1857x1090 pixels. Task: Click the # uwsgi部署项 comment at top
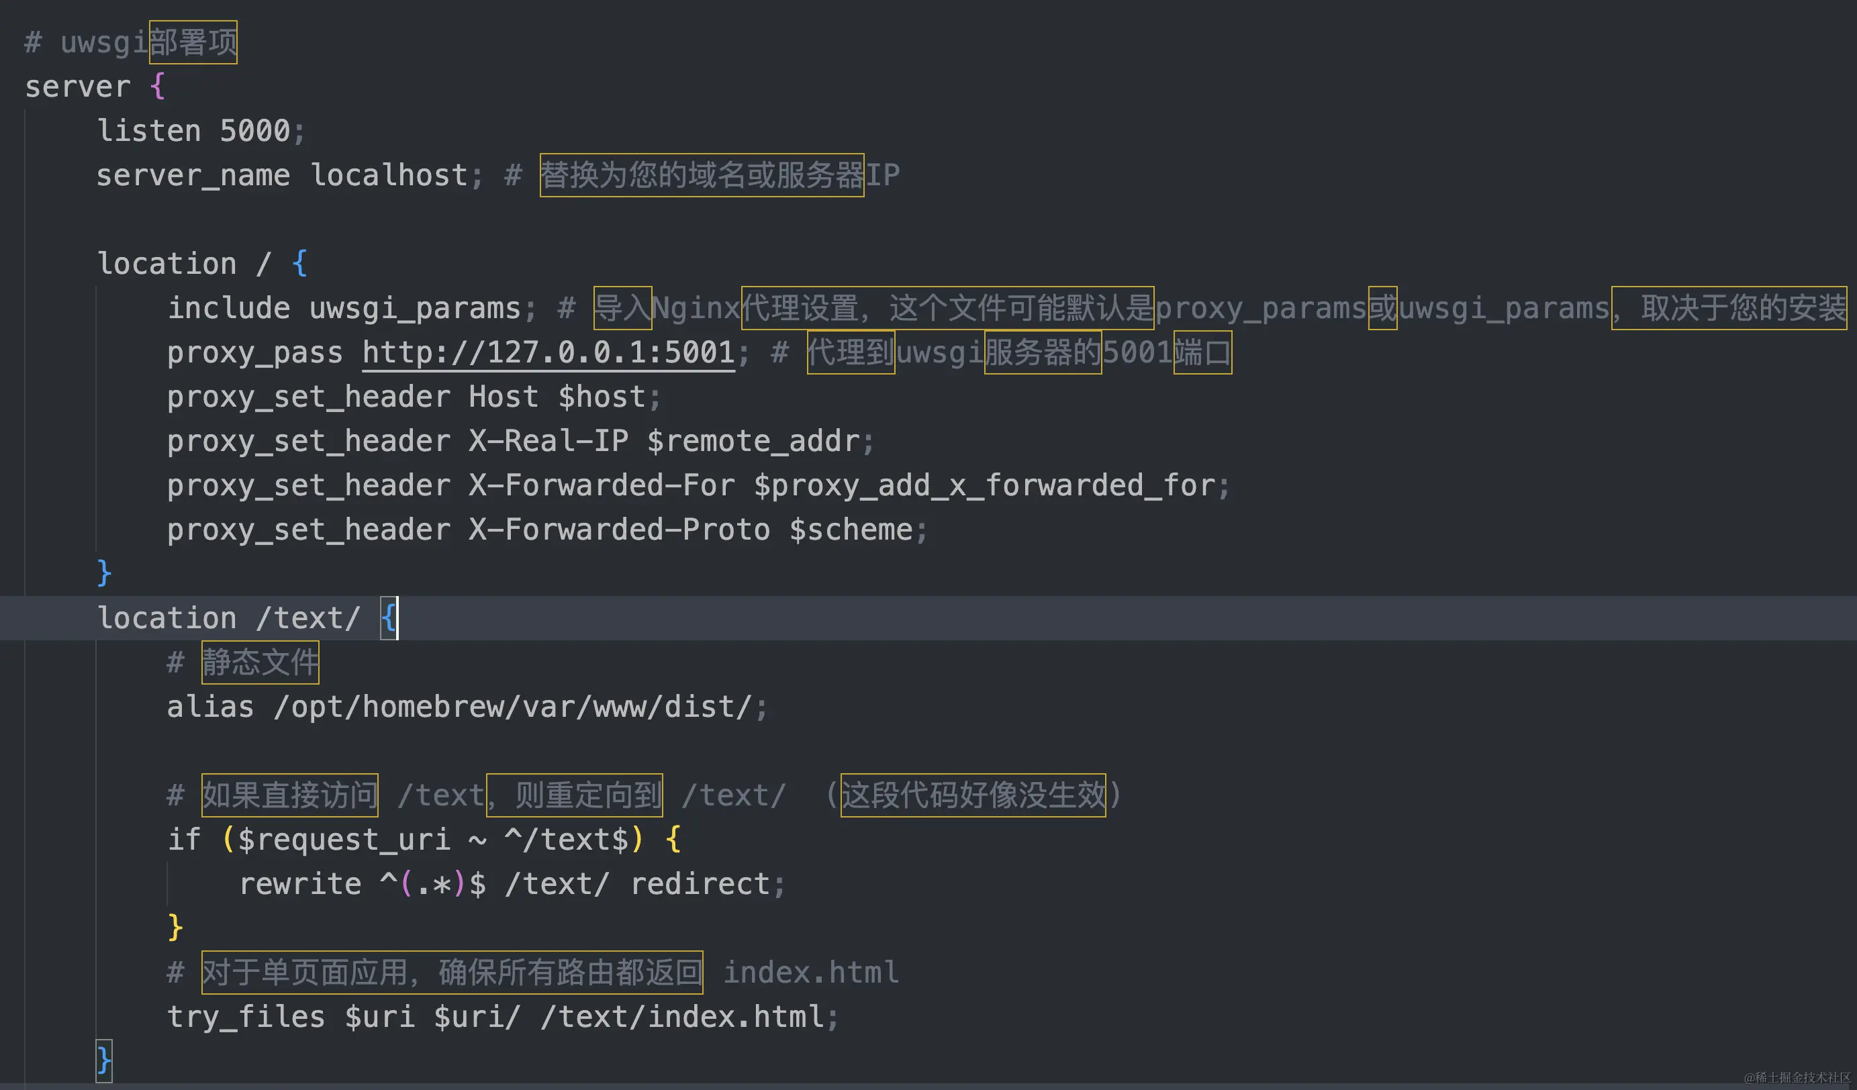coord(131,43)
